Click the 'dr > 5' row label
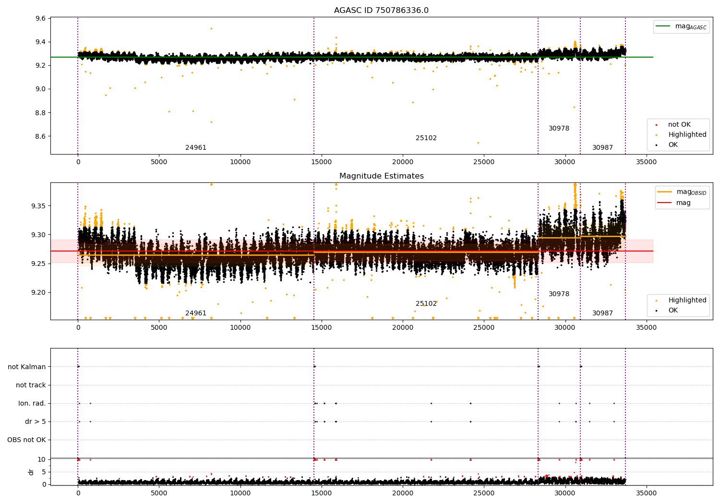Screen dimensions: 720x504 pyautogui.click(x=36, y=422)
